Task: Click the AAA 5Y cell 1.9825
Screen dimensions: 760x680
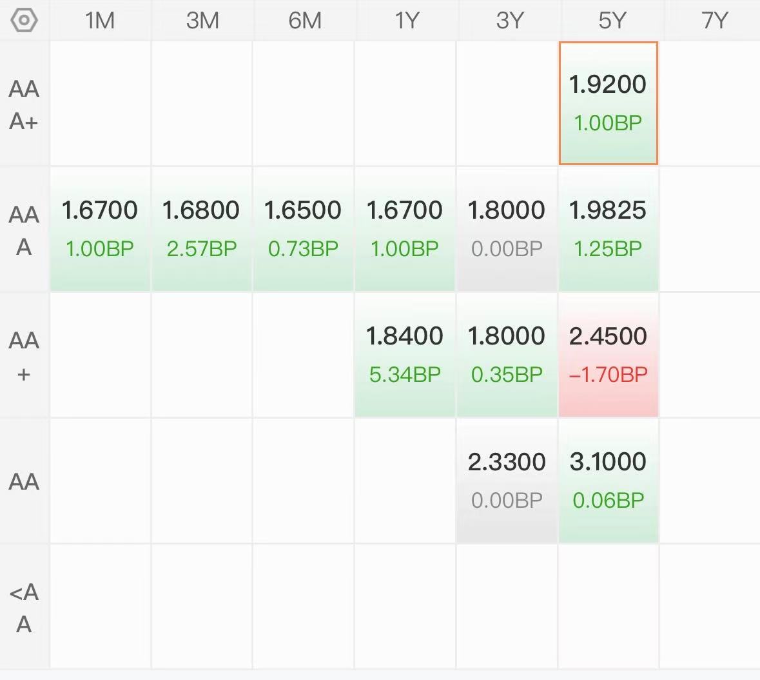Action: click(x=609, y=229)
